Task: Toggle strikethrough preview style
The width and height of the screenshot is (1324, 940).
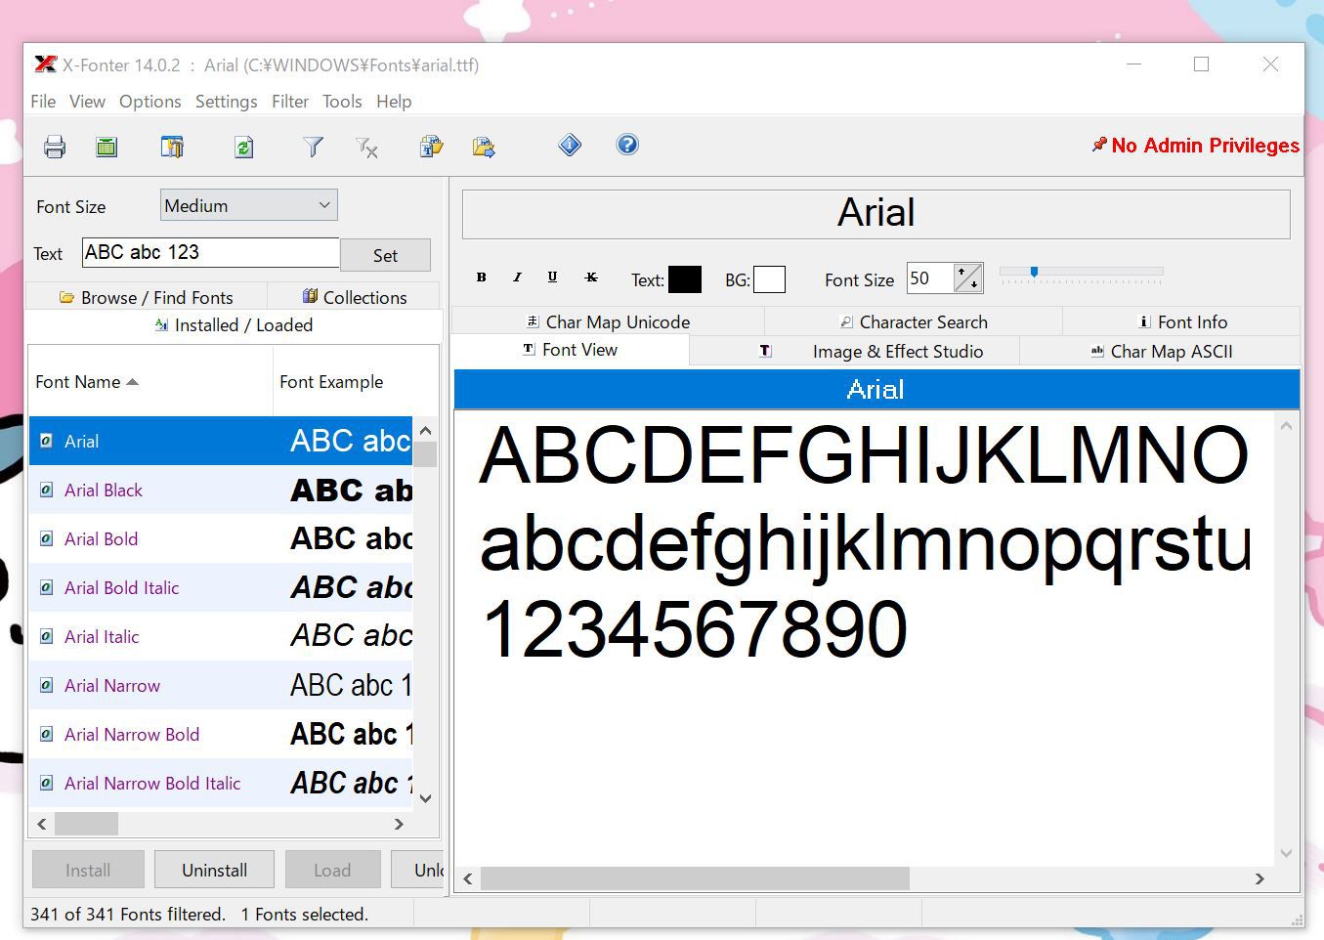Action: pyautogui.click(x=591, y=278)
